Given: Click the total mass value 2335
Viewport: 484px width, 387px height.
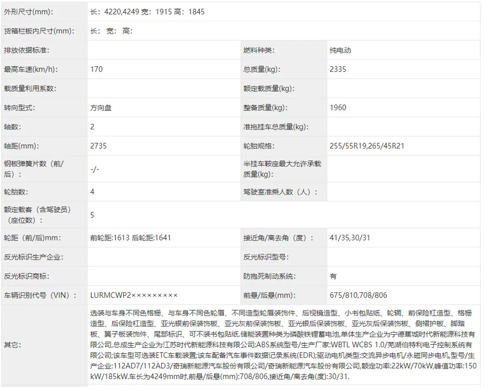Looking at the screenshot, I should coord(338,69).
